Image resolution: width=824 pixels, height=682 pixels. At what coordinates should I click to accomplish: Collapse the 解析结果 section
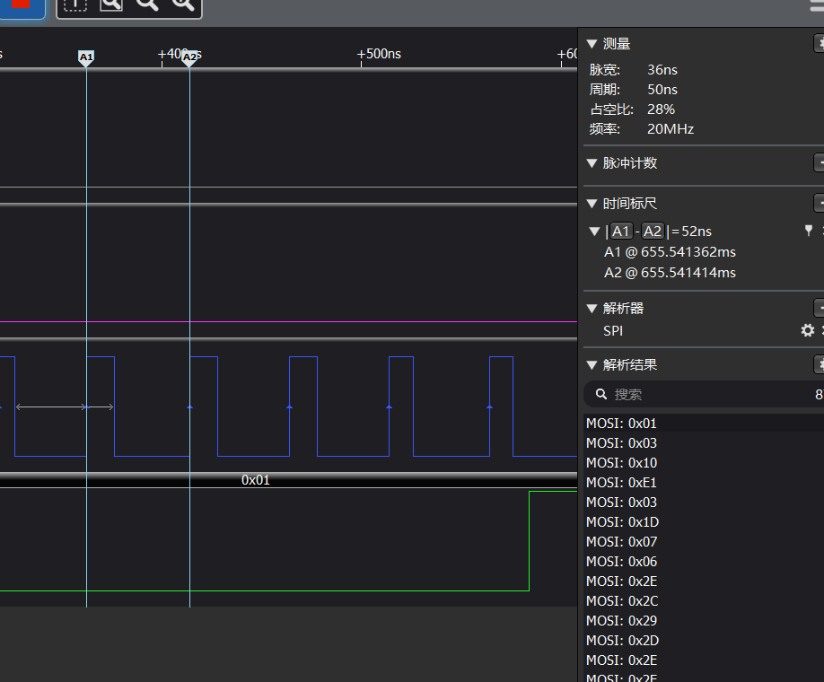592,364
